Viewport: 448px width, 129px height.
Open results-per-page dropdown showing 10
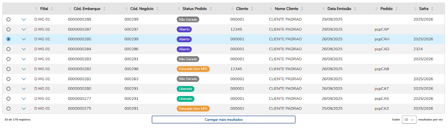pyautogui.click(x=409, y=120)
